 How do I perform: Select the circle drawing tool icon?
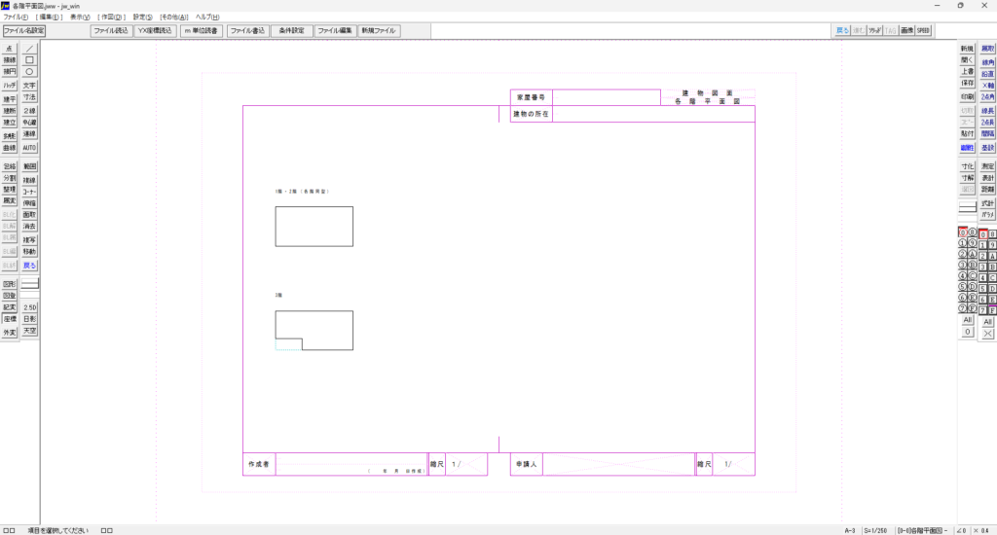pos(29,72)
